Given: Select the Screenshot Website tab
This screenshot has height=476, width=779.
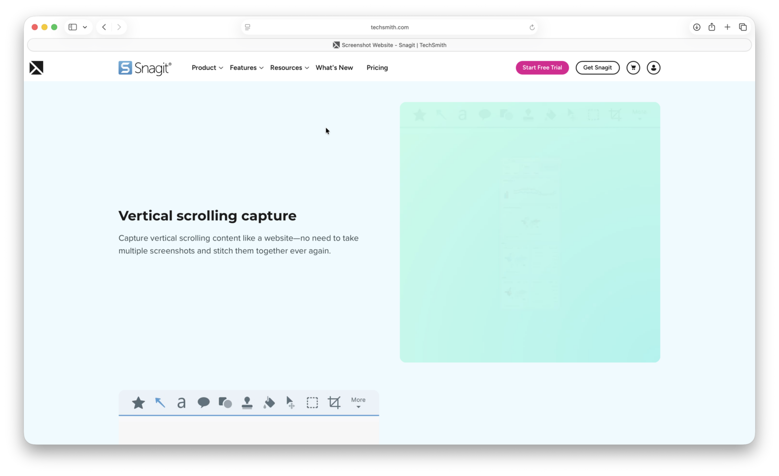Looking at the screenshot, I should [389, 45].
